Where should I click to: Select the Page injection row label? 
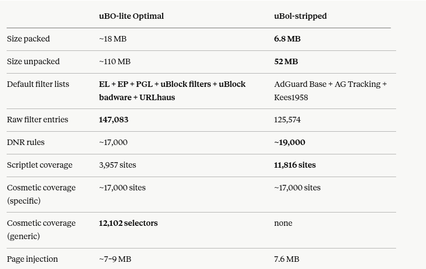[32, 259]
